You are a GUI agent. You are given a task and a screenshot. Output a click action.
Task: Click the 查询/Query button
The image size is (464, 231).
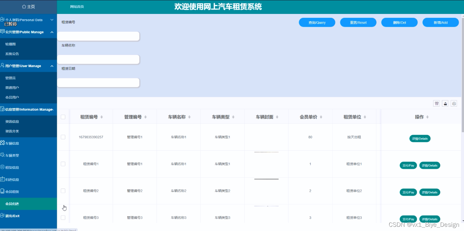[317, 22]
